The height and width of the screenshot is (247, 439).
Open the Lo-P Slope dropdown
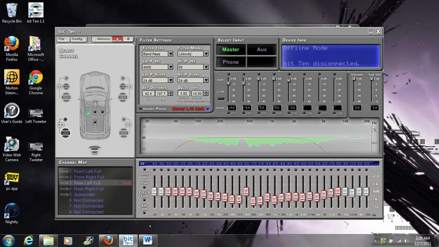pos(171,81)
